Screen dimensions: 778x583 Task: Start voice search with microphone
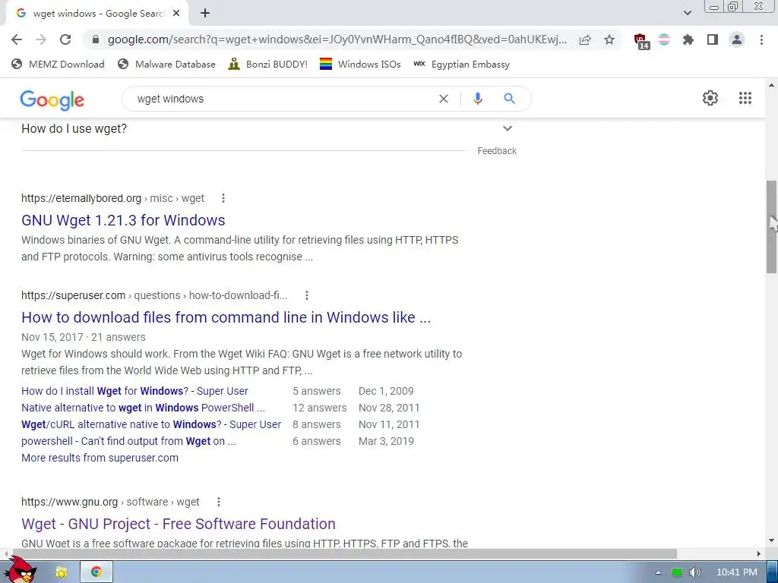[x=477, y=99]
